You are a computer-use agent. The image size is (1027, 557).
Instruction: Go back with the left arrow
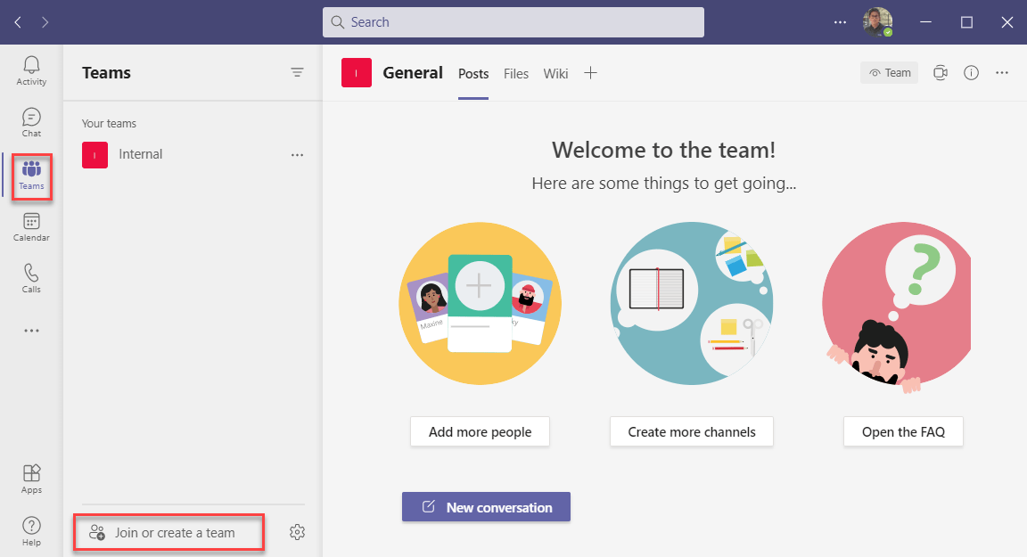point(19,22)
